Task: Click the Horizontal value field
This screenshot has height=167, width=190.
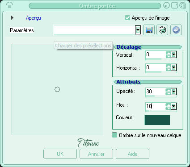Action: [x=156, y=67]
